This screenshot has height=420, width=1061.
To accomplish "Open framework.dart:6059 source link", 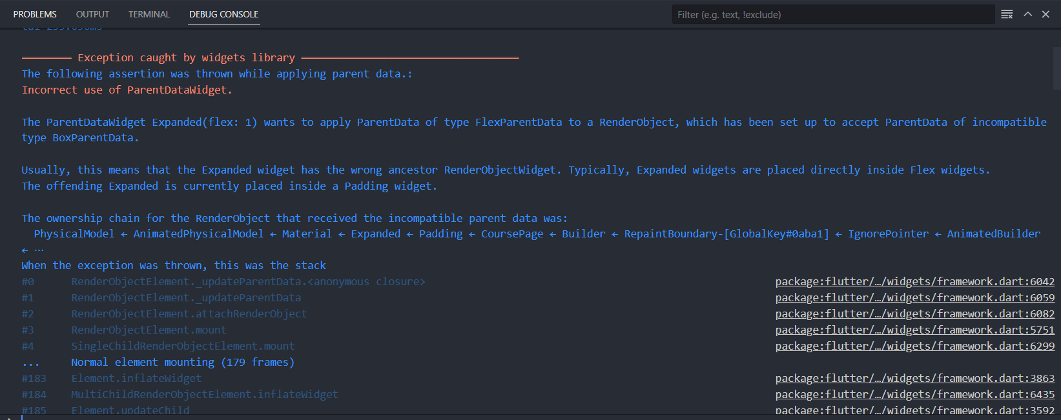I will (914, 297).
